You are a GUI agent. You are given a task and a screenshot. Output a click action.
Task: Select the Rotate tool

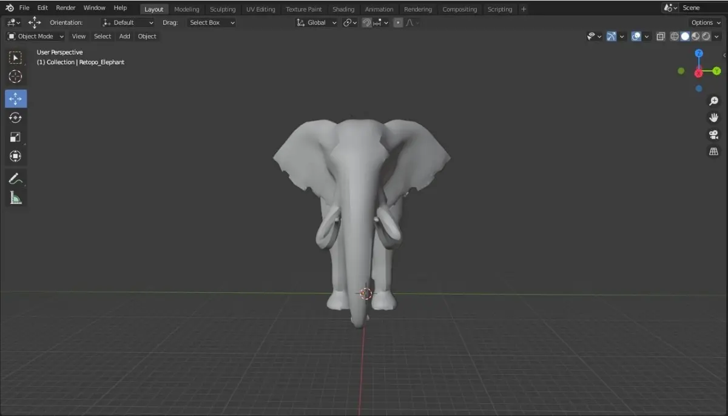[16, 118]
